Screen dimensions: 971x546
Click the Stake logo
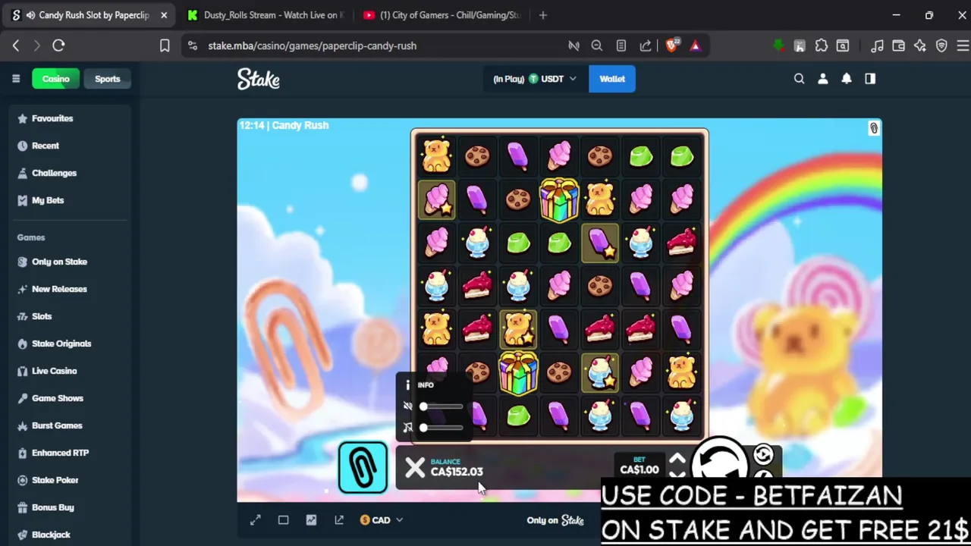click(259, 79)
